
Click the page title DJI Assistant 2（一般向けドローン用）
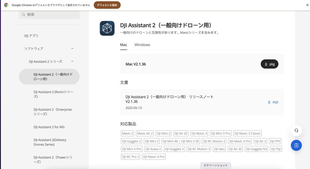pyautogui.click(x=166, y=25)
